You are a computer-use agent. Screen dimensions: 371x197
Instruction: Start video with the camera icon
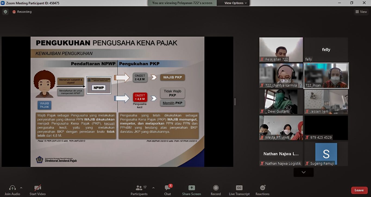(37, 188)
